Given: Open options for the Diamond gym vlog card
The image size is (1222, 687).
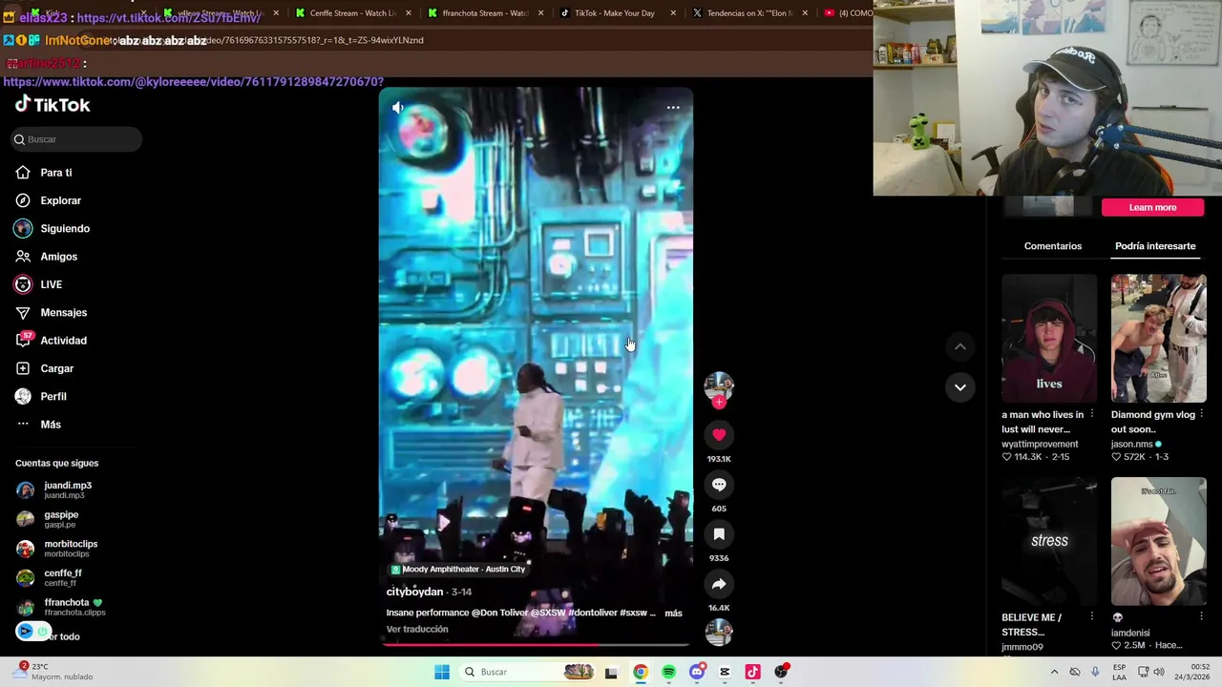Looking at the screenshot, I should [1201, 415].
